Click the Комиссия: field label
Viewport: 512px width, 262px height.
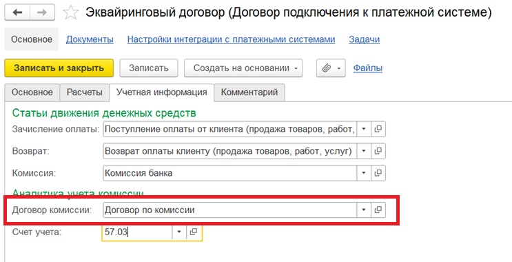coord(34,173)
